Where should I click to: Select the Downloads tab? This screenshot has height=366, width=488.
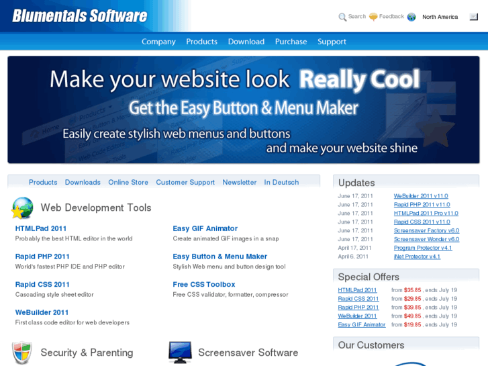(x=83, y=182)
